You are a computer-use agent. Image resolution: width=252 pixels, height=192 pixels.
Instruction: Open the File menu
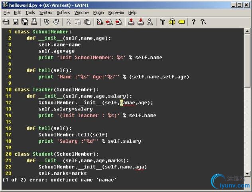pos(6,12)
